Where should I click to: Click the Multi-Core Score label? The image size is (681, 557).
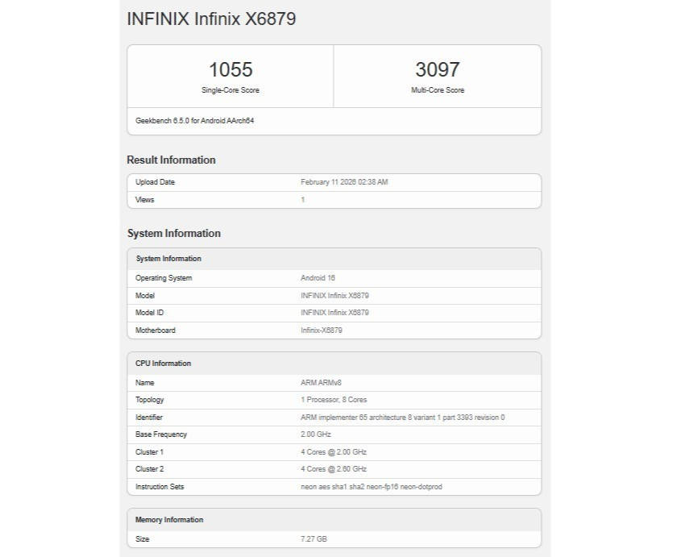438,90
